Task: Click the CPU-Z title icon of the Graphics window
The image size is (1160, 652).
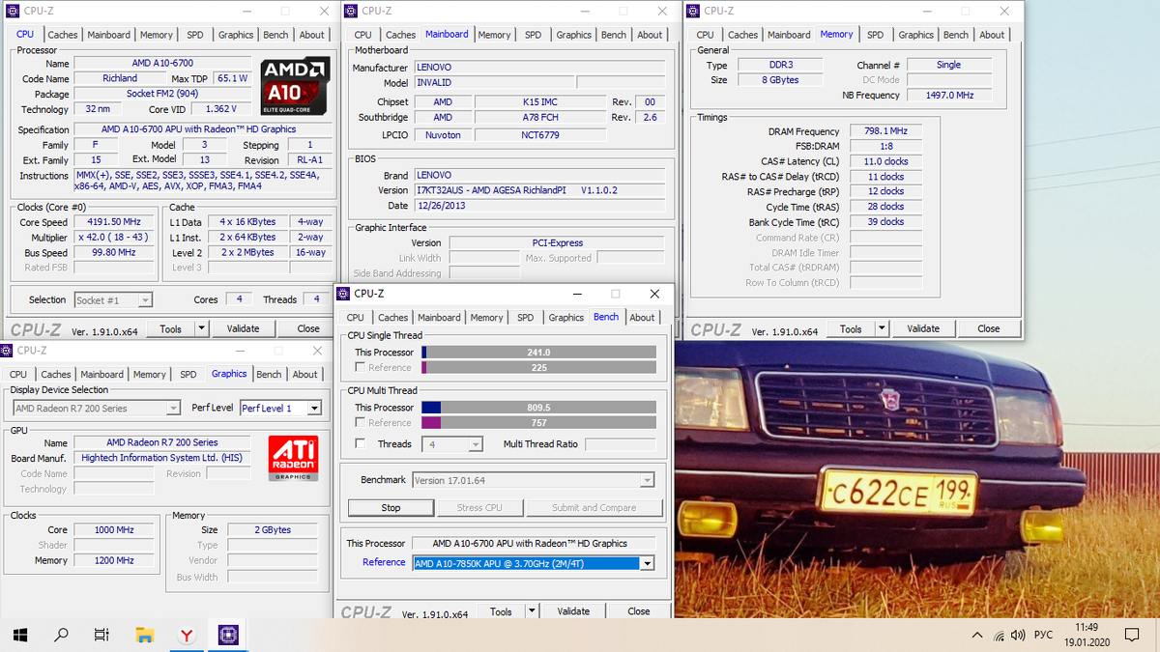Action: point(7,351)
